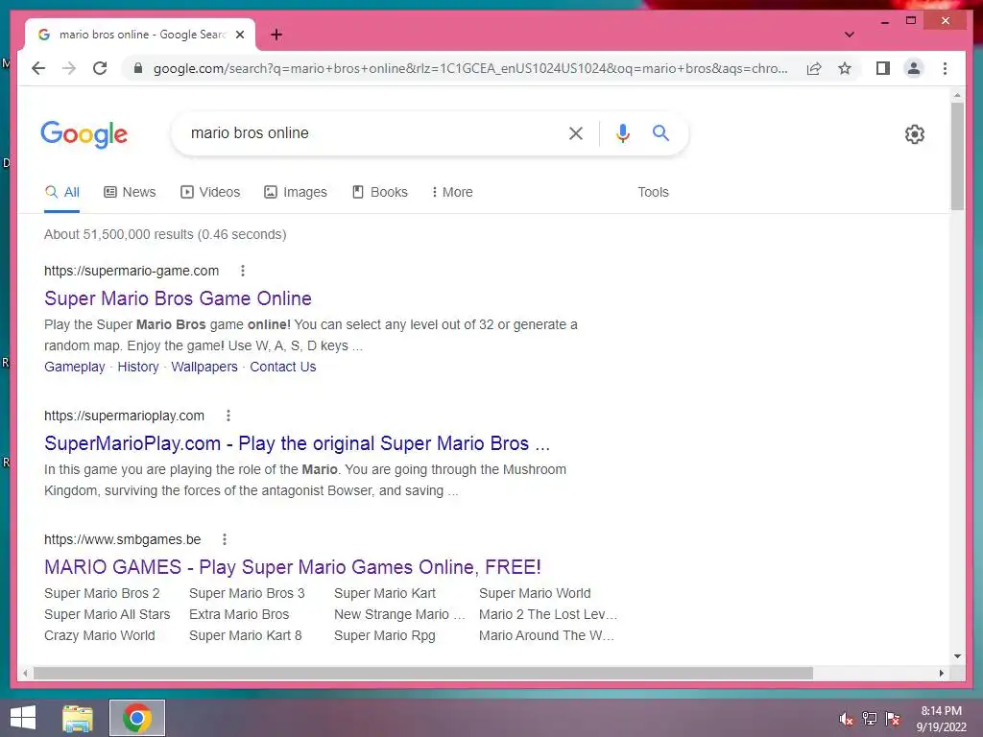
Task: Open the Super Mario All Stars link
Action: click(x=108, y=614)
